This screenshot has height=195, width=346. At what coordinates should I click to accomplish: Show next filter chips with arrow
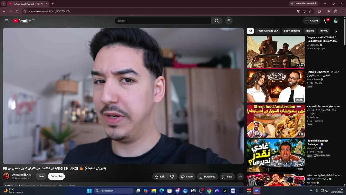[336, 31]
